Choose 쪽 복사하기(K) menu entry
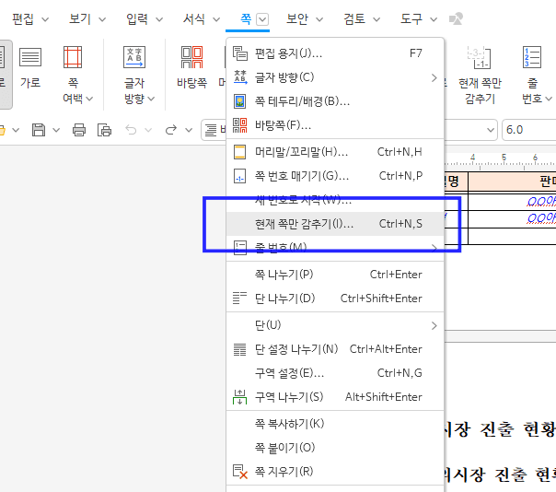556x492 pixels. (335, 424)
